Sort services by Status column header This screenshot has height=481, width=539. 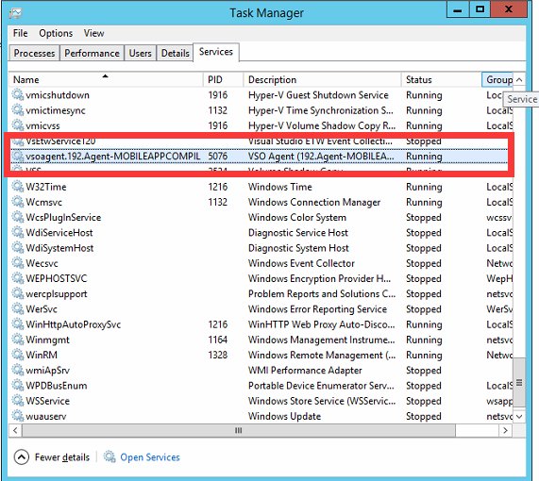[442, 79]
